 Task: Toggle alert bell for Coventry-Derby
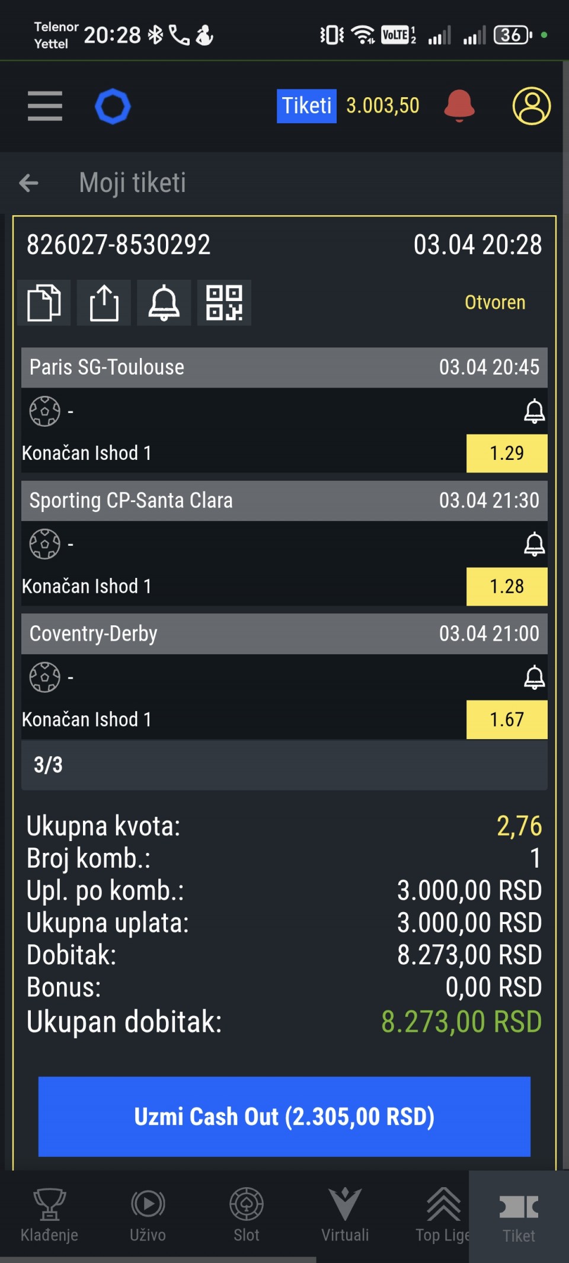pos(534,677)
